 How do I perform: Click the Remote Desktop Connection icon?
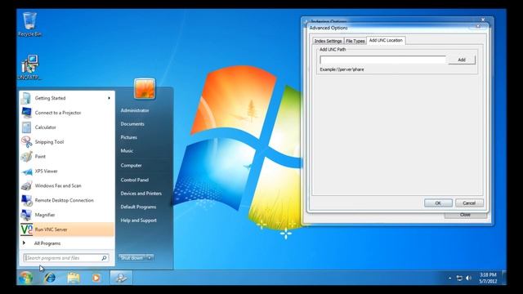[26, 200]
